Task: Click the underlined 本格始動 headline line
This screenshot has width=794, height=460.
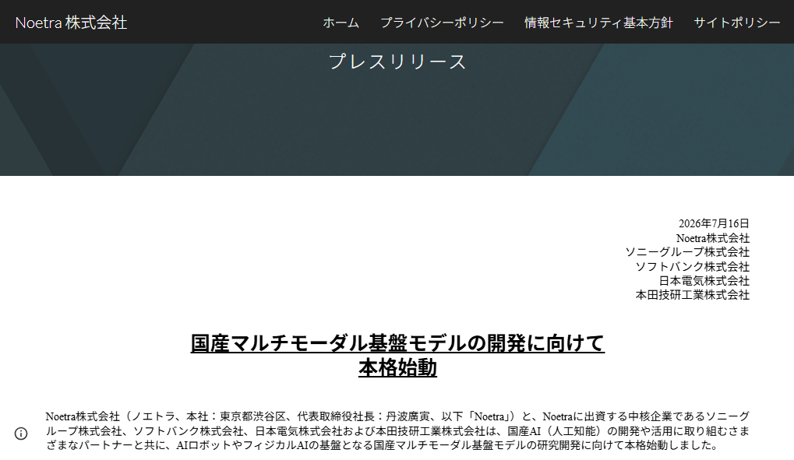Action: 397,368
